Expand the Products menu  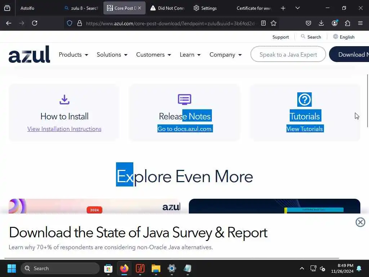(x=74, y=55)
